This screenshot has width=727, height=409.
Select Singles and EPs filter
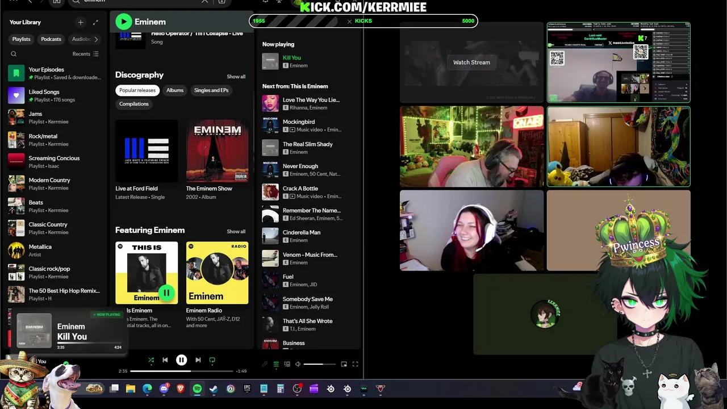211,90
